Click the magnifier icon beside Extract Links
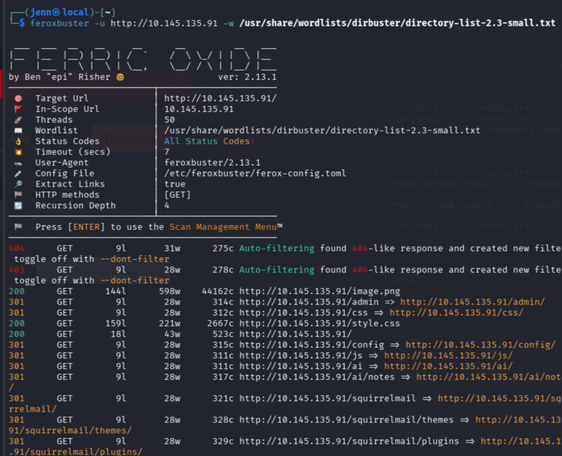The height and width of the screenshot is (456, 562). tap(18, 184)
